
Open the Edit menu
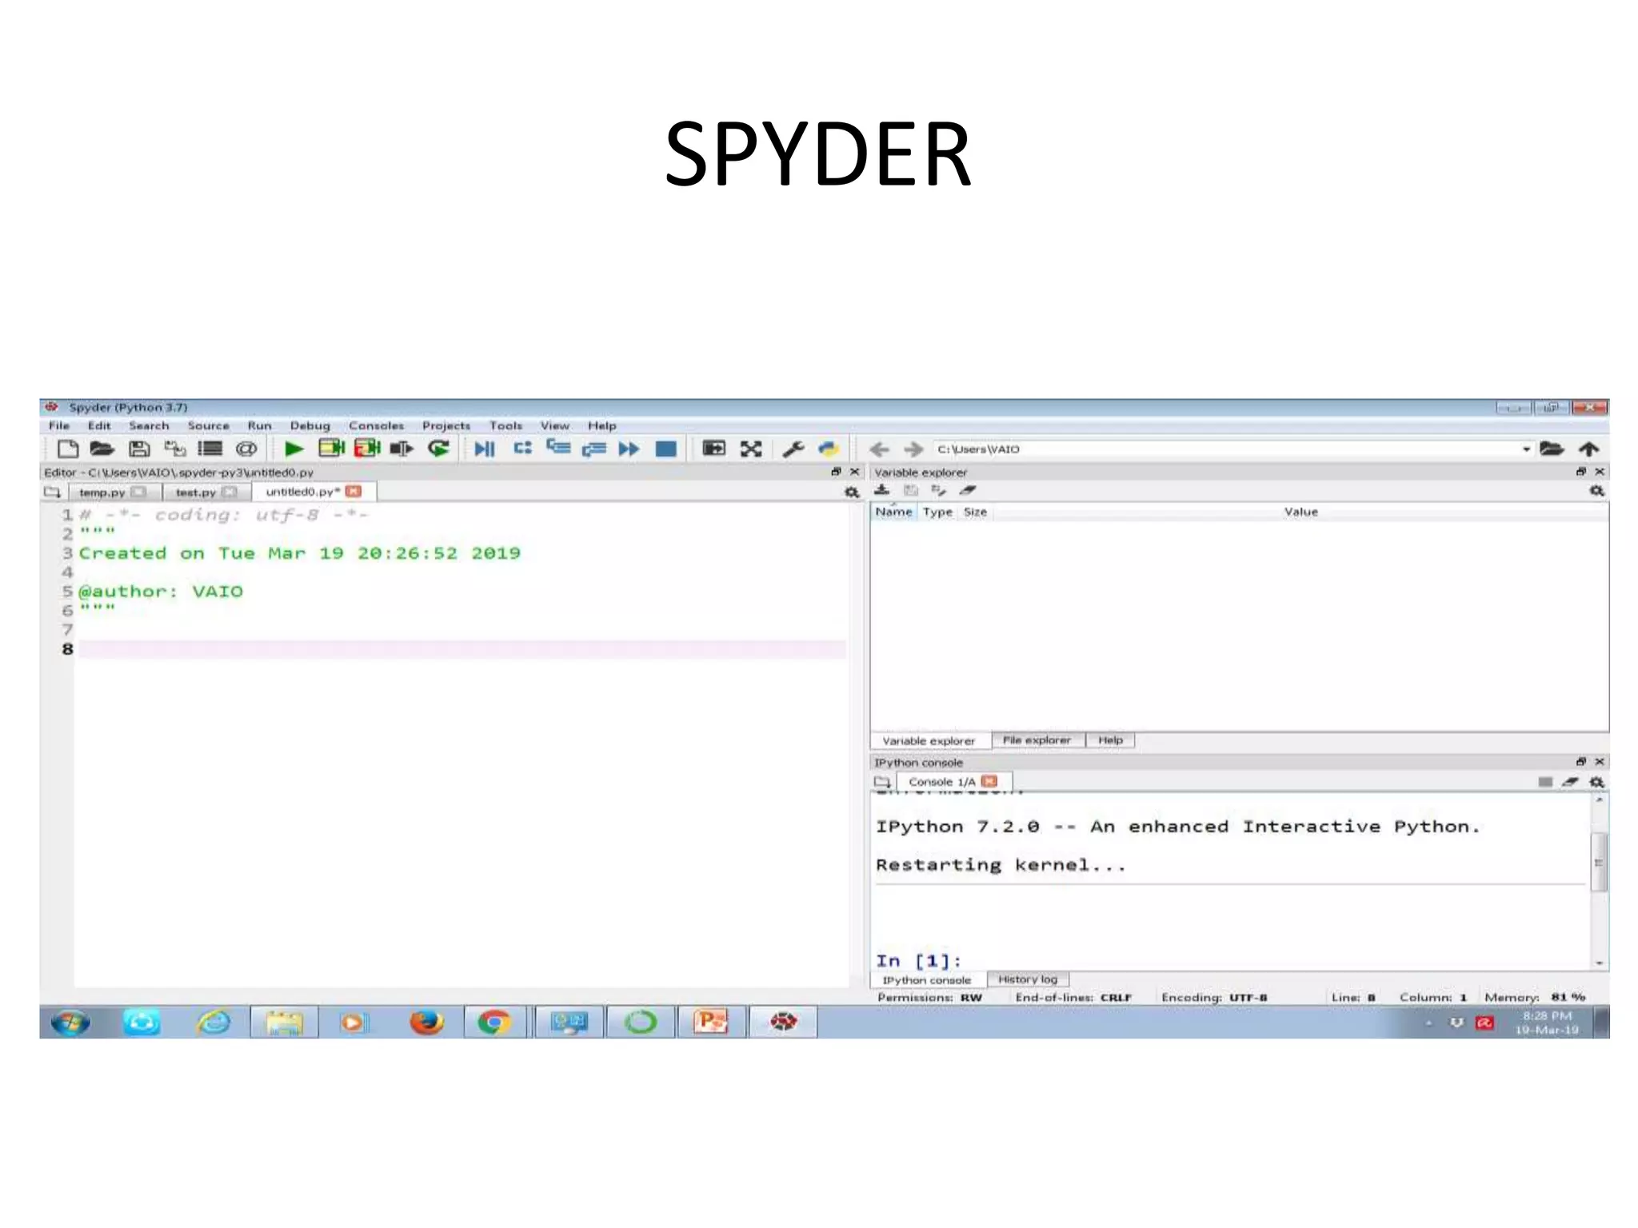point(99,425)
